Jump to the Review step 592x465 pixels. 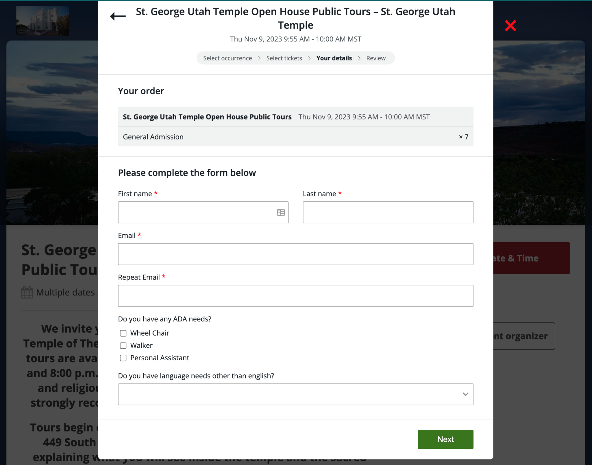(x=376, y=58)
